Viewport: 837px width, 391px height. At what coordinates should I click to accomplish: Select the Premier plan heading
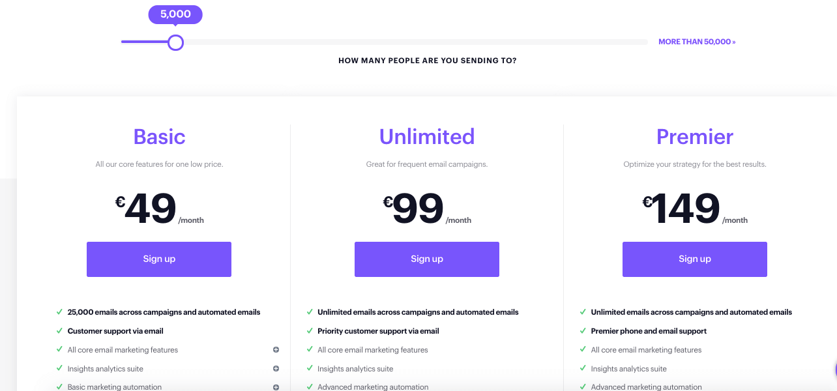click(695, 137)
